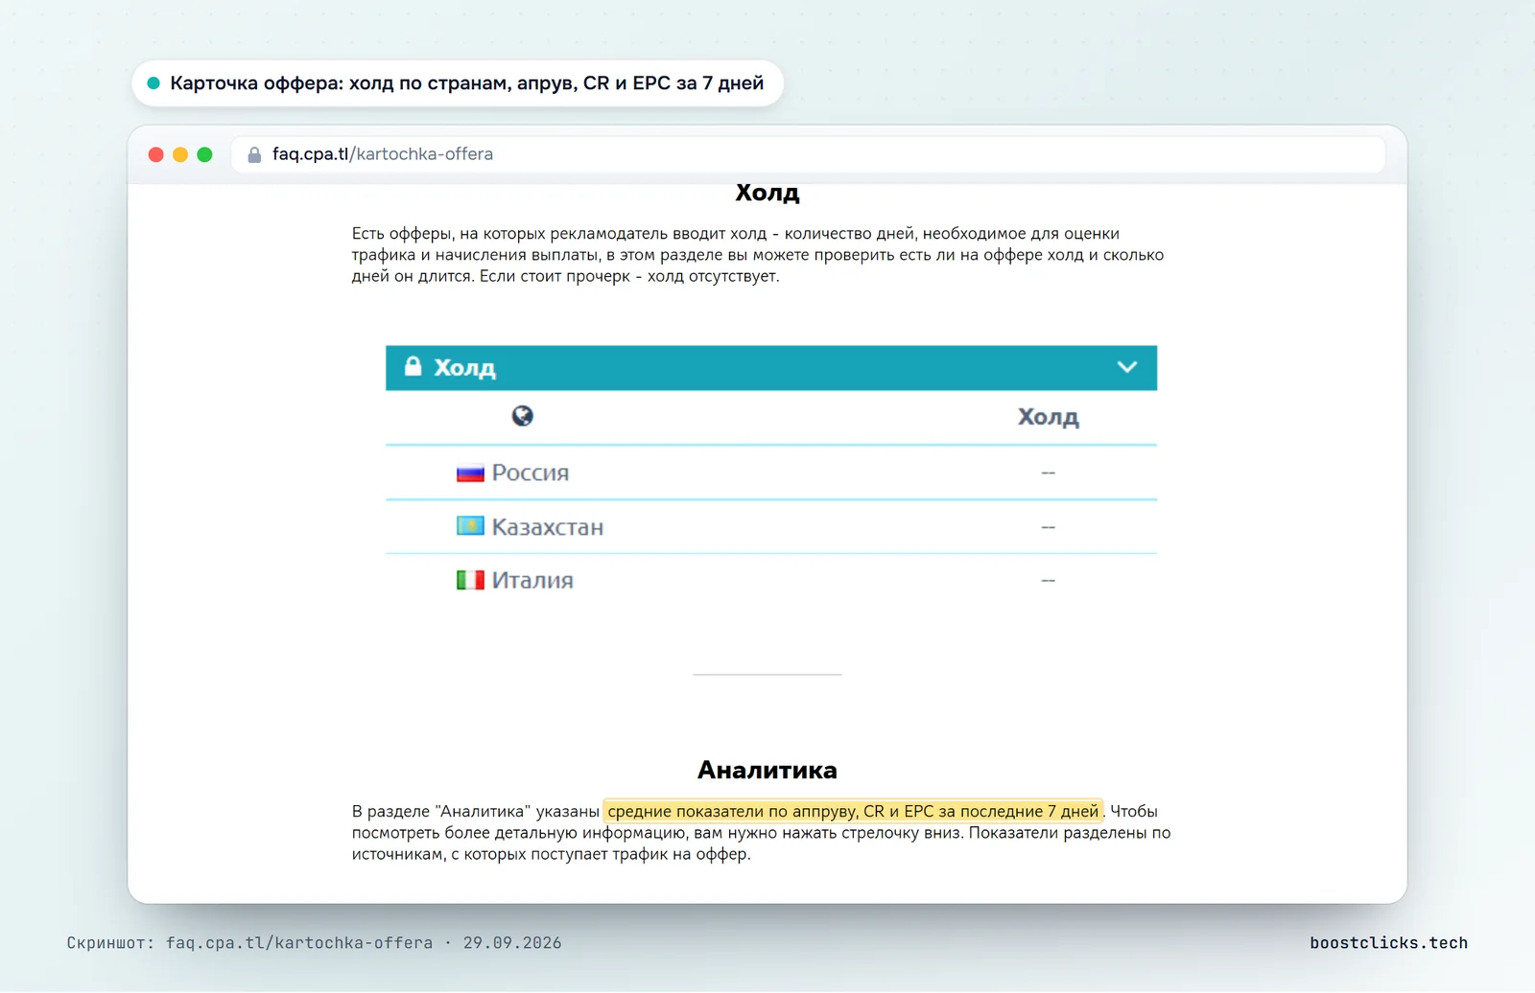Select the Италия row text

tap(532, 580)
